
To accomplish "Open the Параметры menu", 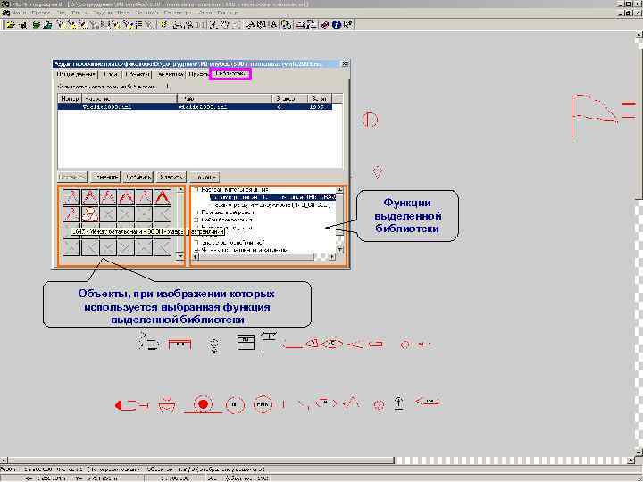I will coord(180,12).
